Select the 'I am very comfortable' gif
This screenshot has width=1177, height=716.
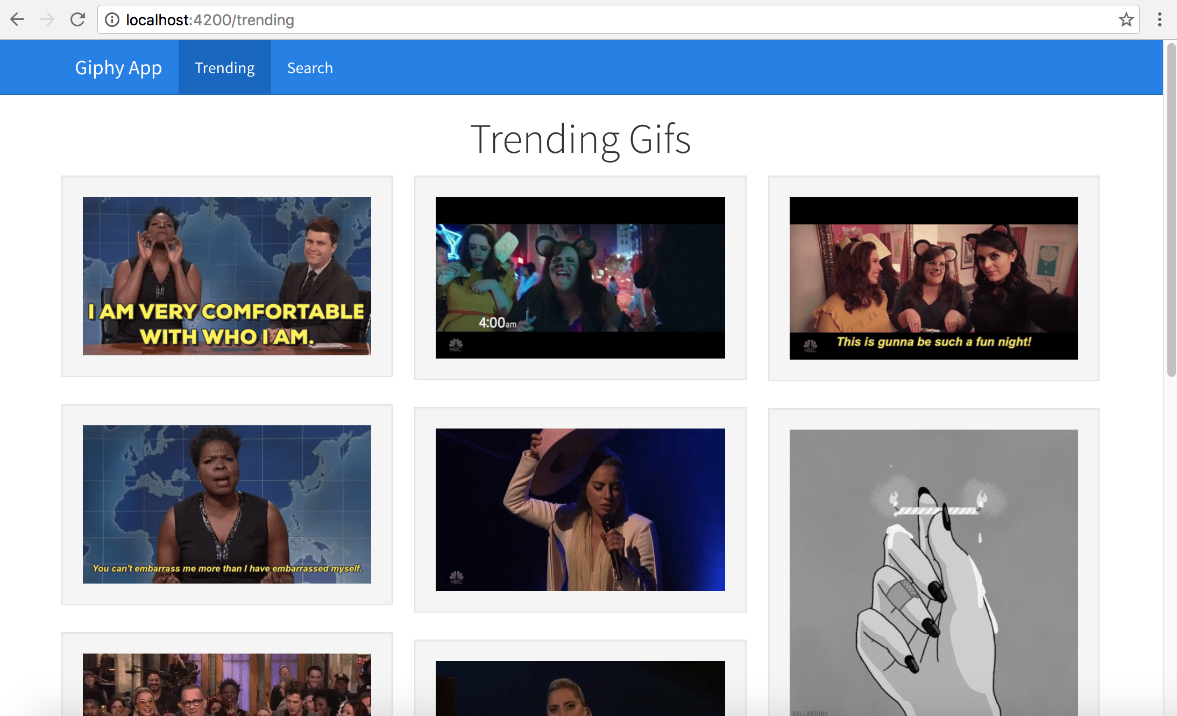[227, 276]
